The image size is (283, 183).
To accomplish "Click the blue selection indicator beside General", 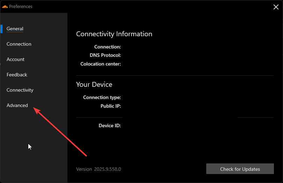I will 1,29.
